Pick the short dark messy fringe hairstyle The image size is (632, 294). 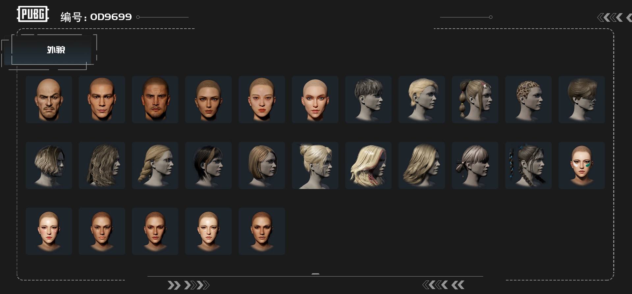(368, 99)
